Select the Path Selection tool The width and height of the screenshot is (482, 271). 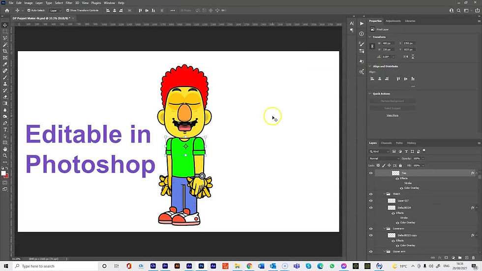pyautogui.click(x=5, y=136)
